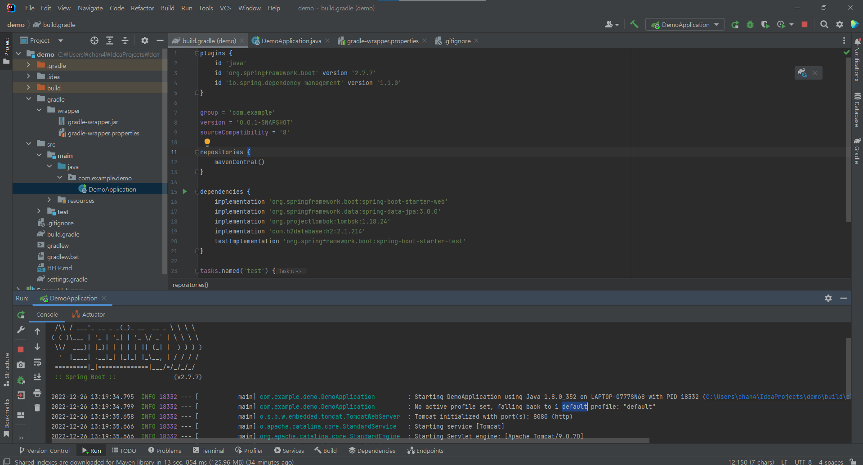863x465 pixels.
Task: Hide the Project tool window
Action: (x=160, y=40)
